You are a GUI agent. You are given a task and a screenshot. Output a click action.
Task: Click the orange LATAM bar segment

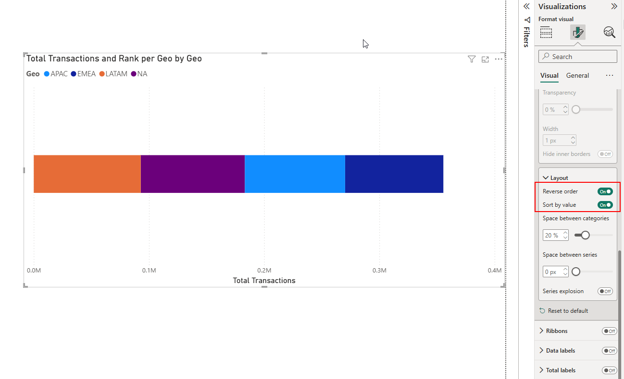point(87,174)
